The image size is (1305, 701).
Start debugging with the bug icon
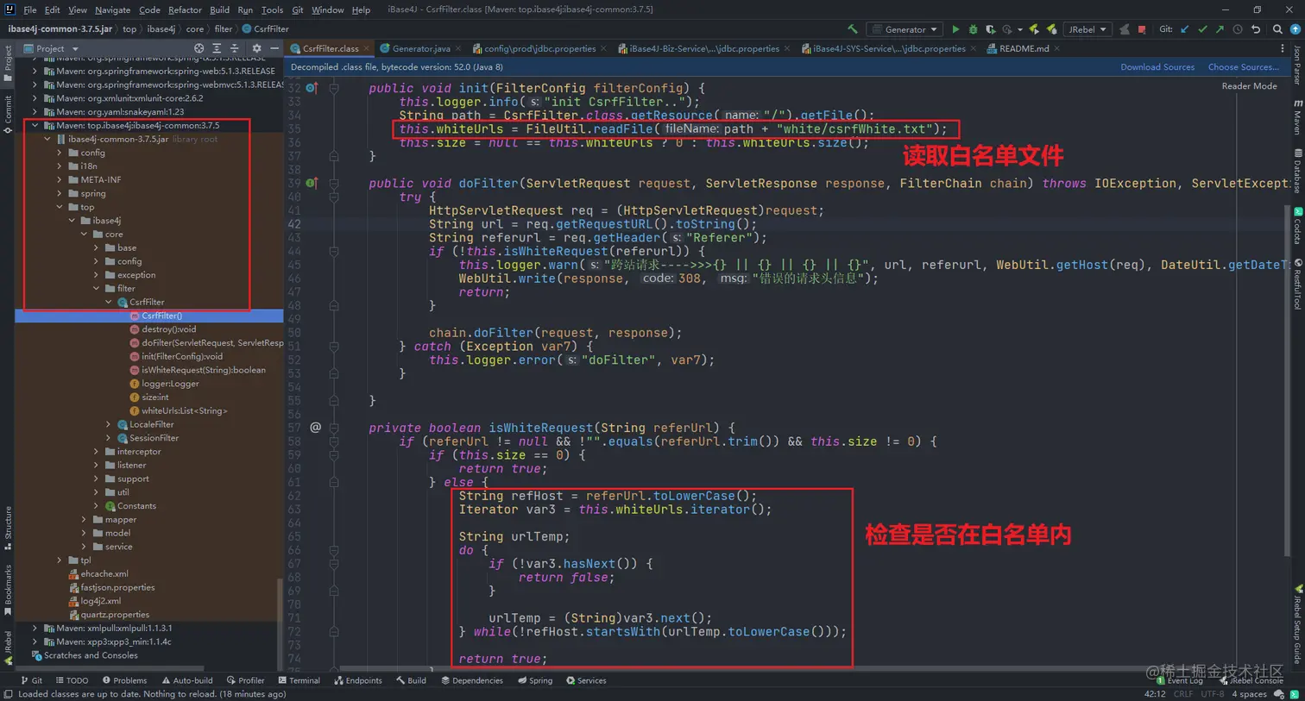point(973,29)
